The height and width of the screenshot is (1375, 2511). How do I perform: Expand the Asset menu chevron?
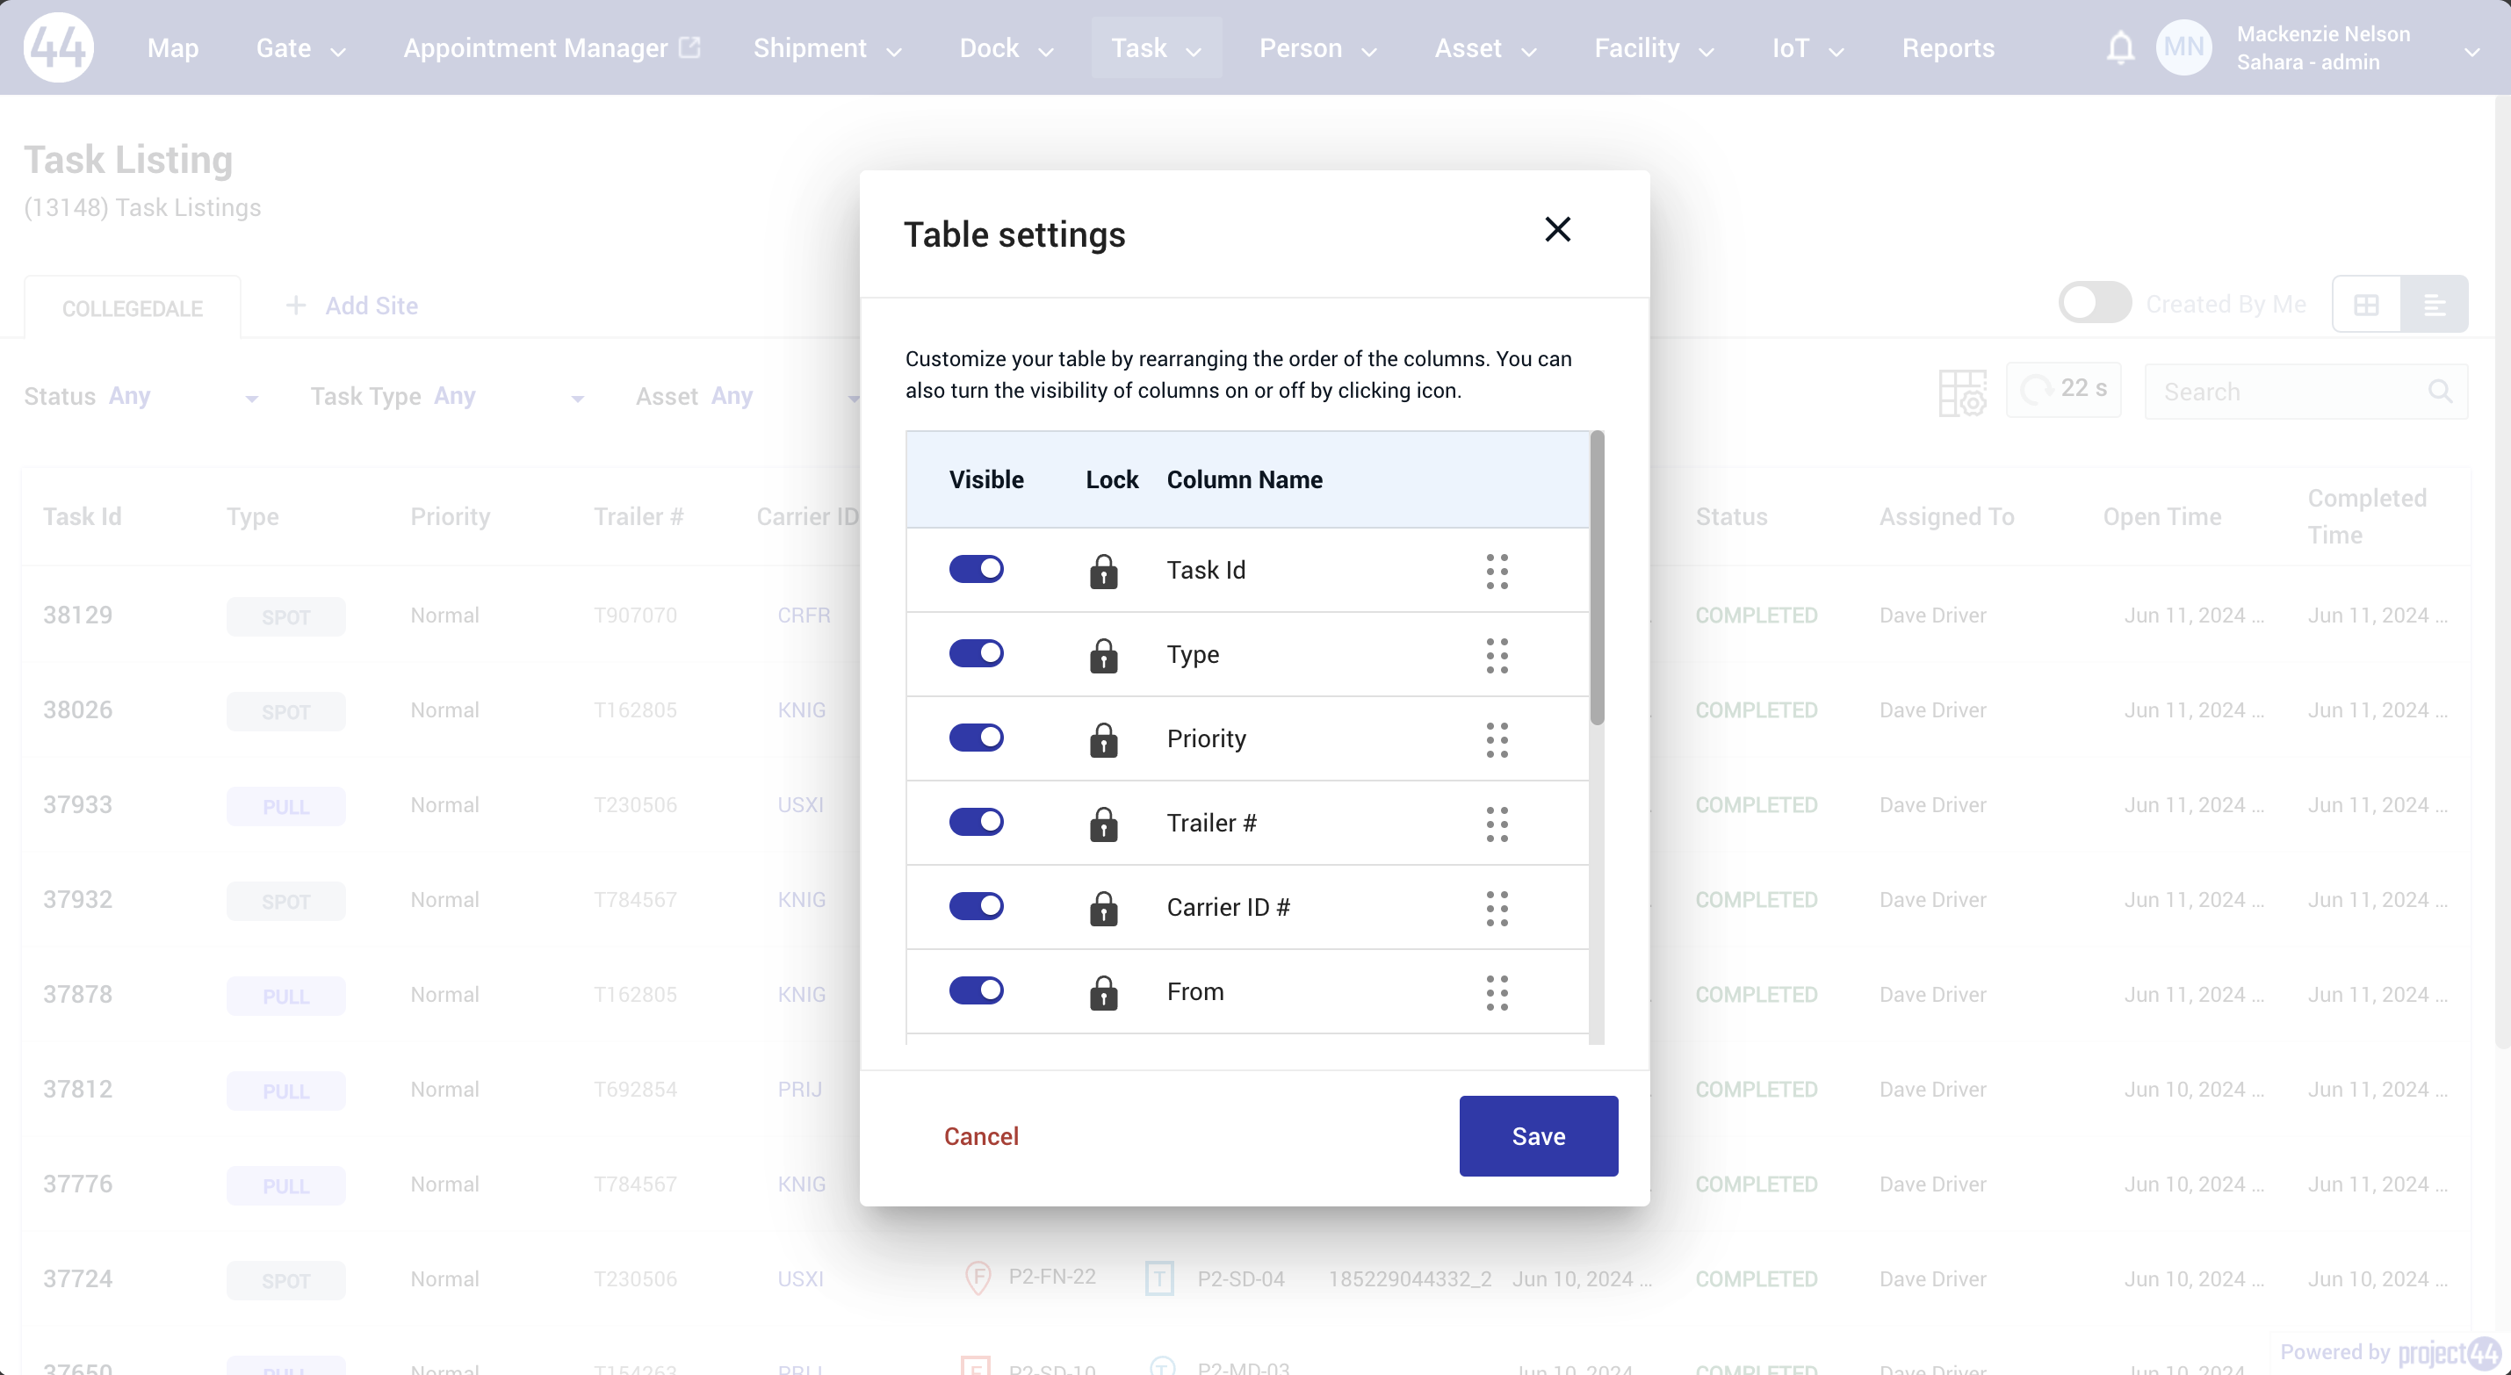(1529, 53)
